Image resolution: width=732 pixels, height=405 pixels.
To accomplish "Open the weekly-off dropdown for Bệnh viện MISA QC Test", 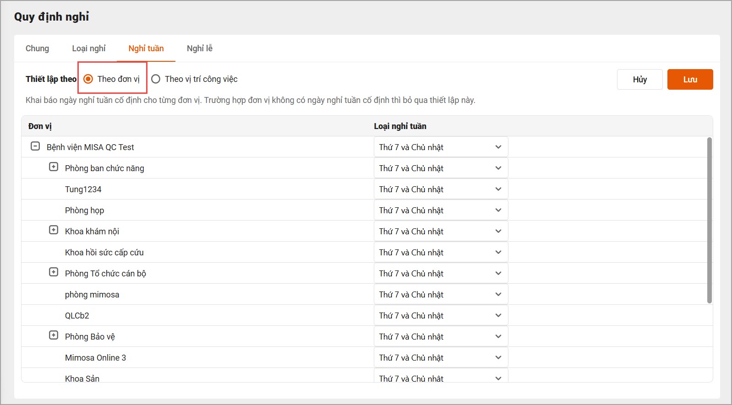I will pos(440,147).
